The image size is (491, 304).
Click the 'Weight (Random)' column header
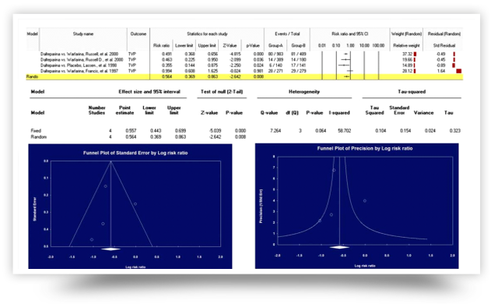(x=406, y=34)
